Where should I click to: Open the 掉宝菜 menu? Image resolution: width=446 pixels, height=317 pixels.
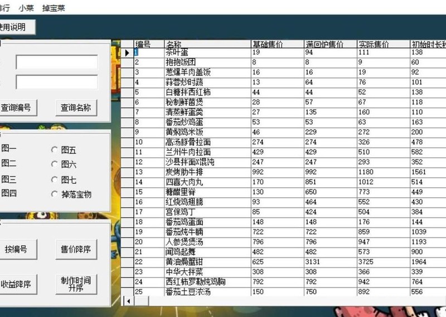point(54,8)
